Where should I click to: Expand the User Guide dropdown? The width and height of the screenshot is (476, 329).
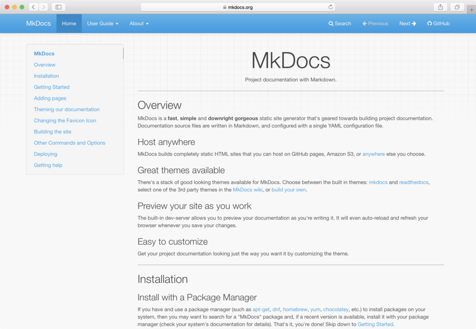(103, 23)
